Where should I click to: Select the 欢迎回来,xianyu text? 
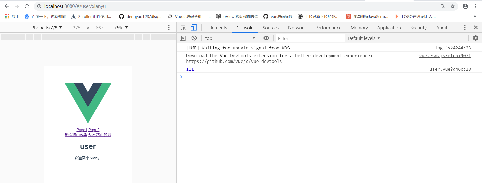pos(88,158)
